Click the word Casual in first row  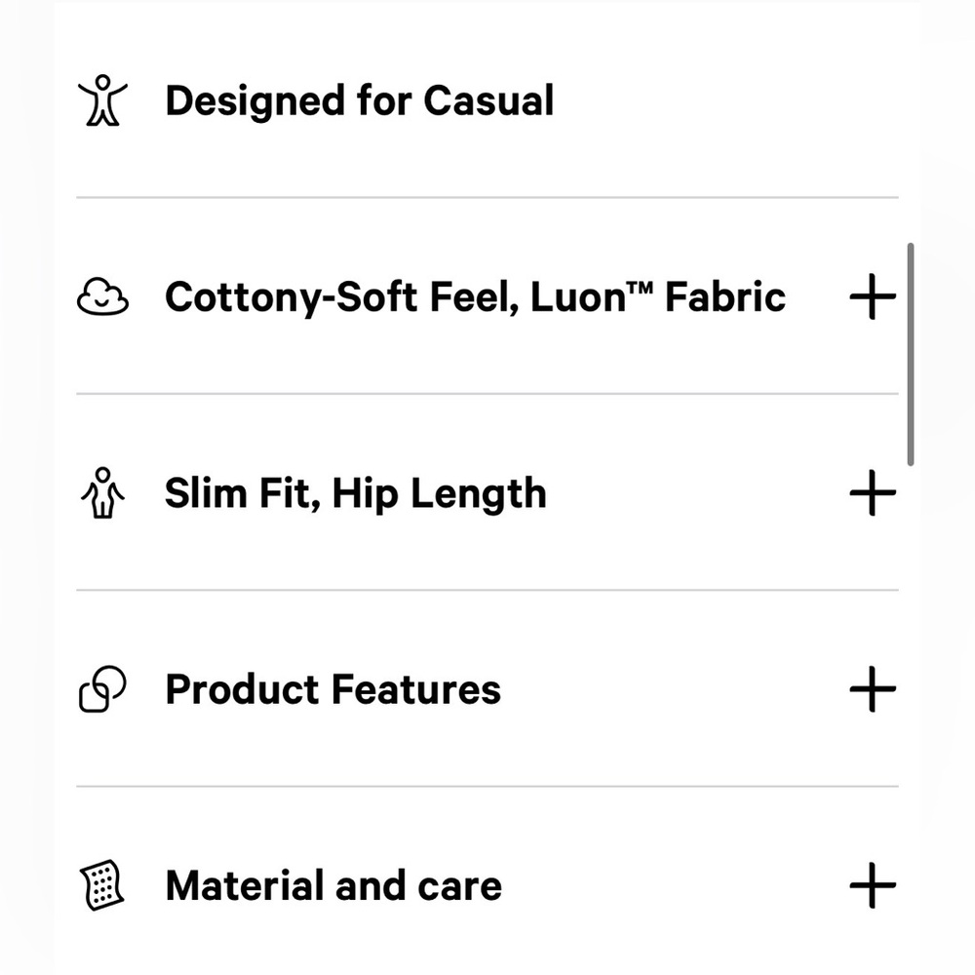488,100
